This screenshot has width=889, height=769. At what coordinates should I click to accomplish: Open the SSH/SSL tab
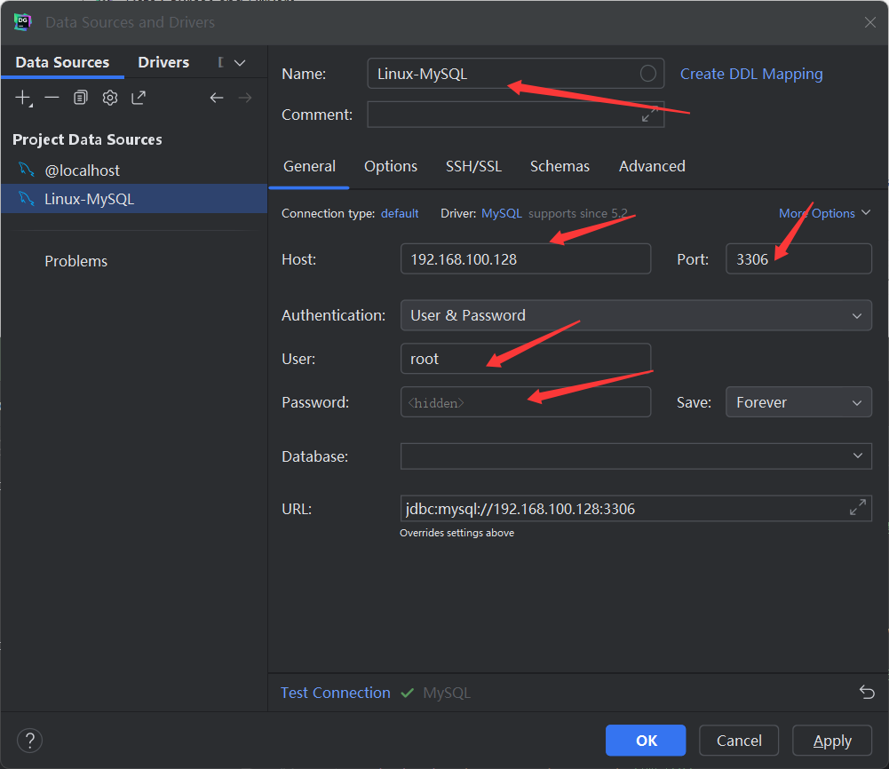(473, 166)
